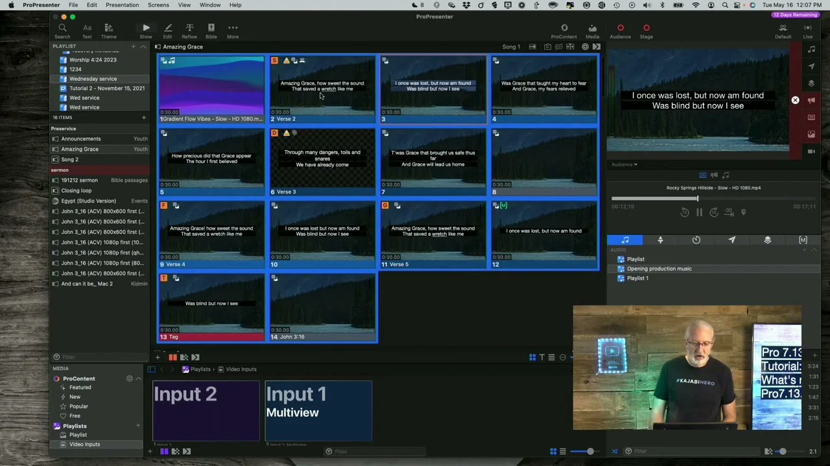830x466 pixels.
Task: Adjust the media thumbnail size slider
Action: pos(590,451)
